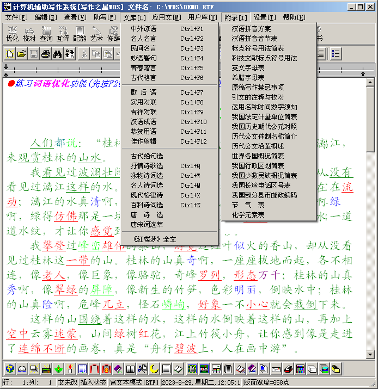The width and height of the screenshot is (378, 389).
Task: Click the bookshelf icon in bottom toolbar
Action: (300, 369)
